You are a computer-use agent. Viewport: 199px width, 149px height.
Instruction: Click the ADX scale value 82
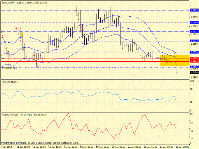point(191,114)
